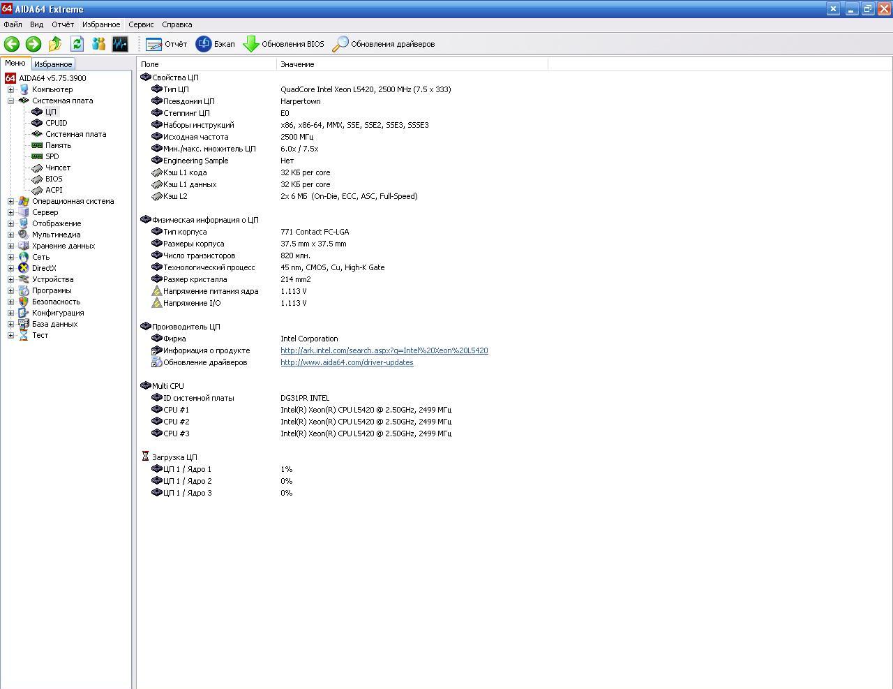Select the Память tree item
Screen dimensions: 893x689
click(x=59, y=145)
